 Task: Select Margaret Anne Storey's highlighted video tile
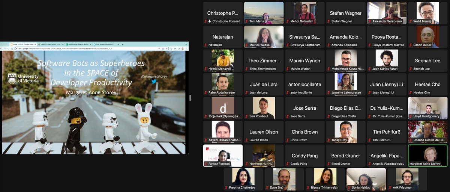coord(427,156)
